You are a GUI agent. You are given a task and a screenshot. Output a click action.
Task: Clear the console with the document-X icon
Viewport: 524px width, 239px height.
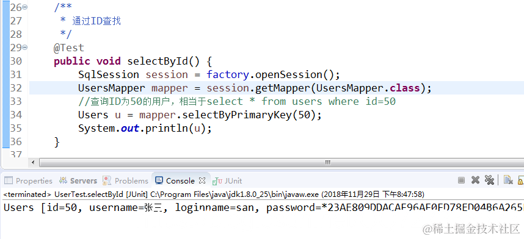(508, 180)
